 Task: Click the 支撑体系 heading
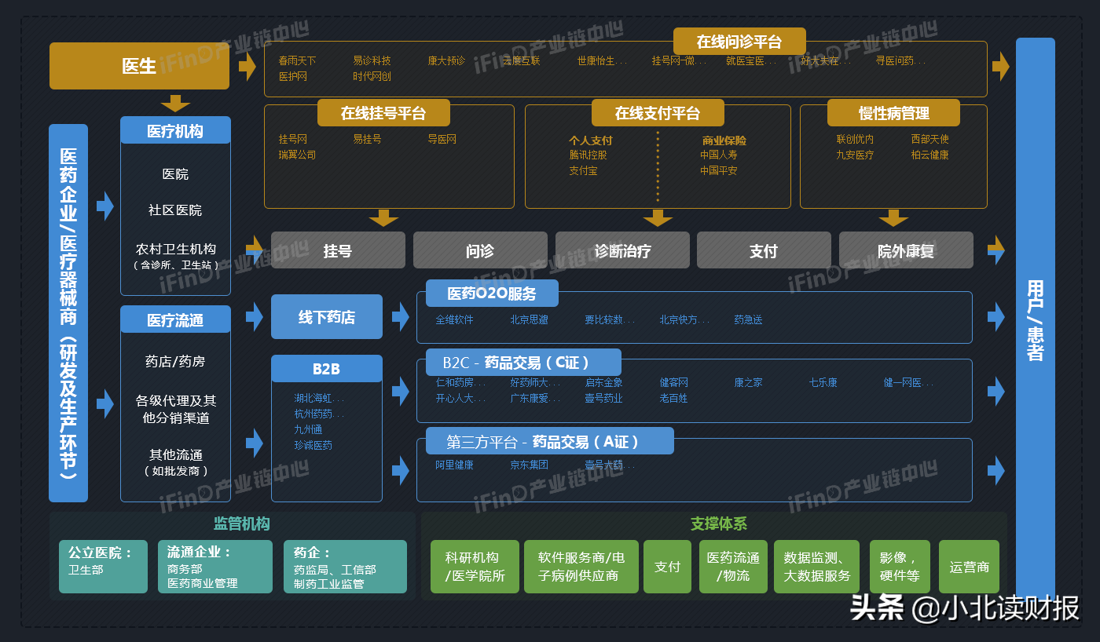click(719, 523)
